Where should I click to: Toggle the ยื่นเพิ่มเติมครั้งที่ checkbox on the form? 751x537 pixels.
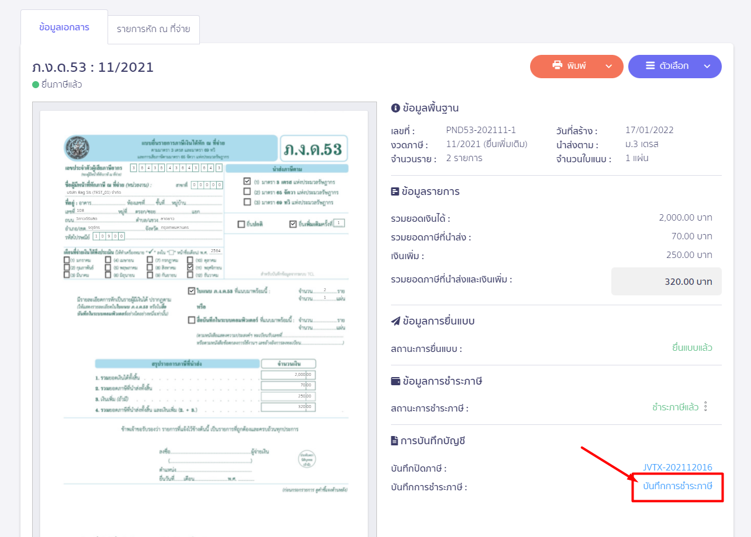click(x=293, y=224)
